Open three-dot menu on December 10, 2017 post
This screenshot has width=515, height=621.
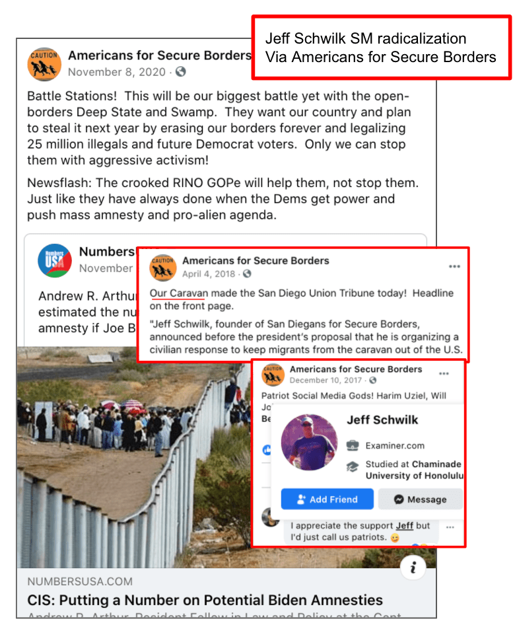(x=444, y=373)
